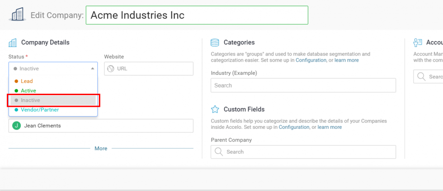Open learn more link under Custom Fields

pos(330,127)
